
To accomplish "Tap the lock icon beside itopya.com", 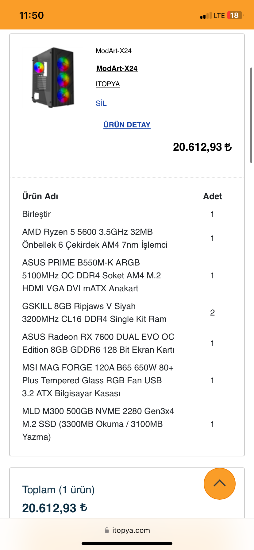I will point(107,530).
